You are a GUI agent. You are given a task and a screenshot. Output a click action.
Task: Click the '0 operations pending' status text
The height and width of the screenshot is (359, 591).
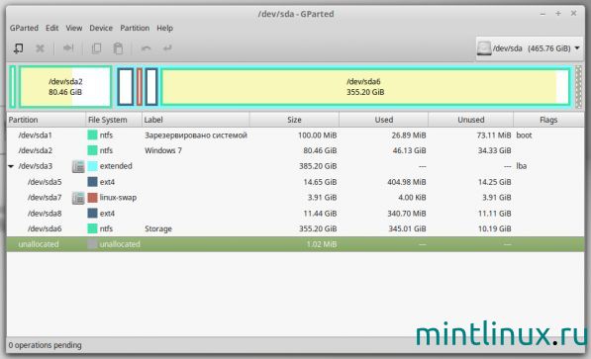pos(45,345)
